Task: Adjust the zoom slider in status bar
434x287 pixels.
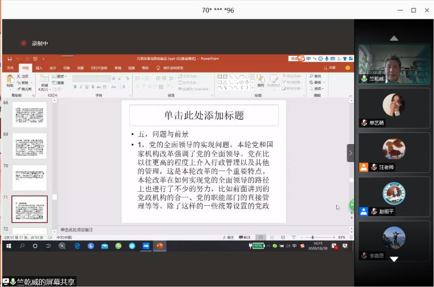Action: point(313,237)
